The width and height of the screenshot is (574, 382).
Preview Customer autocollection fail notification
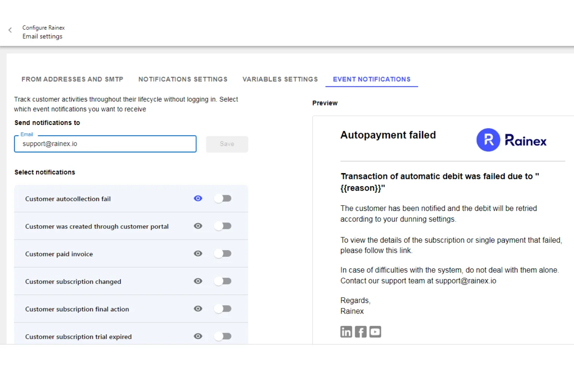[198, 198]
